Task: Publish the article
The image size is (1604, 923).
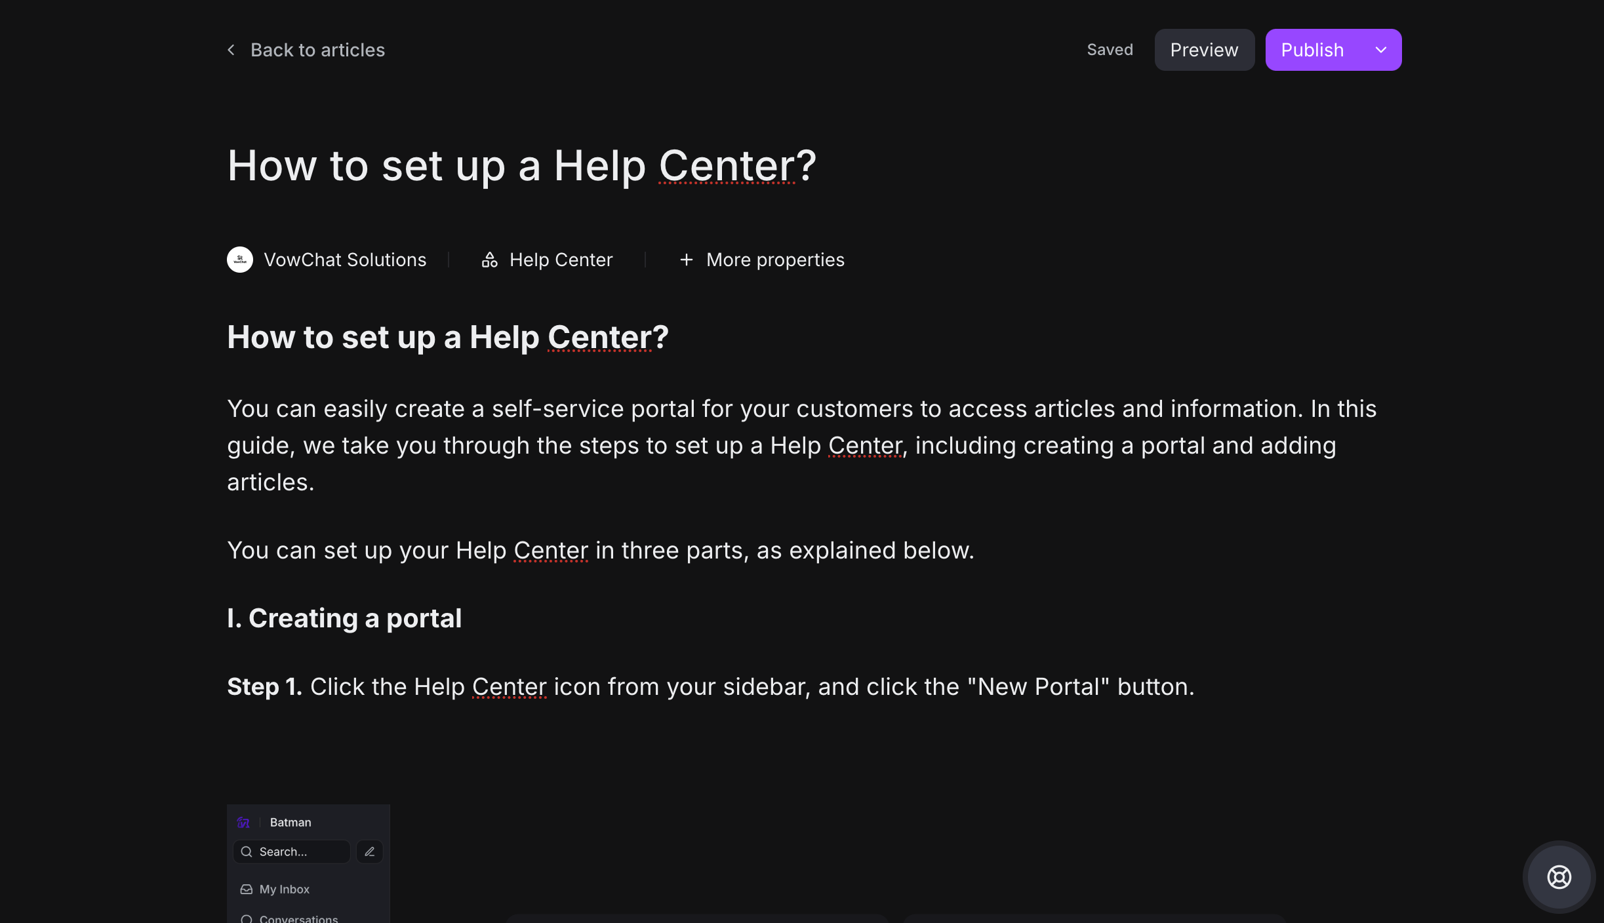Action: tap(1312, 50)
